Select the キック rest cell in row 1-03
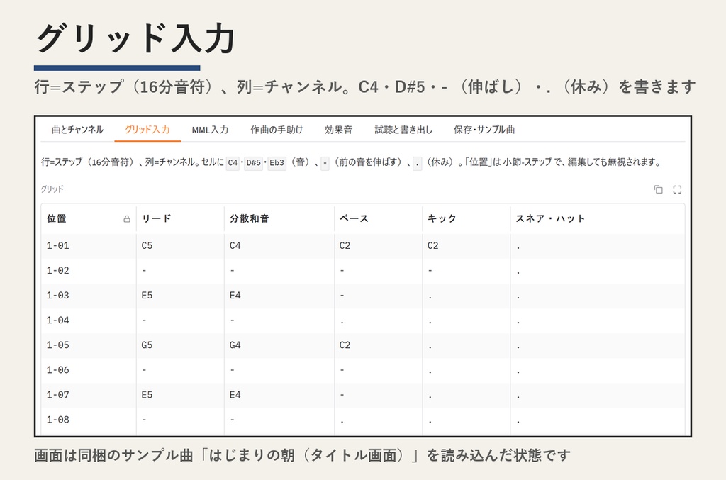This screenshot has width=726, height=480. pos(467,296)
